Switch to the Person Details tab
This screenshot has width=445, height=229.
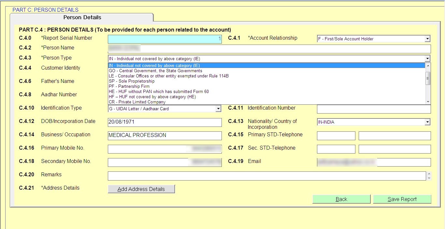click(x=82, y=18)
